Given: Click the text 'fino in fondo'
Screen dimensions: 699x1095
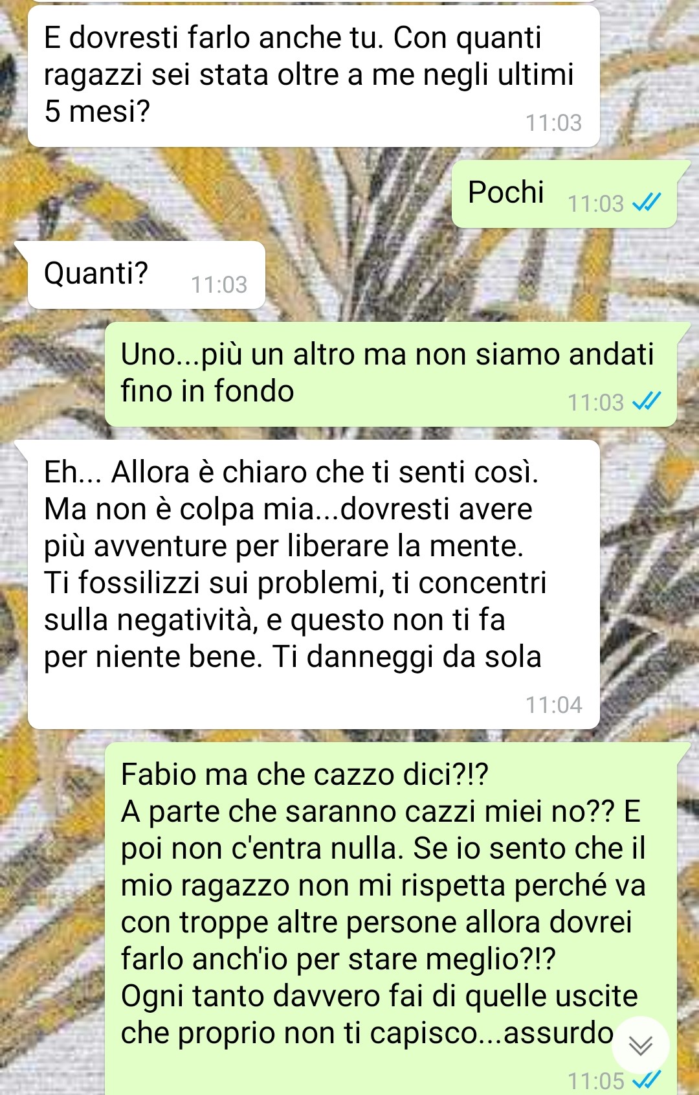Looking at the screenshot, I should (x=208, y=391).
